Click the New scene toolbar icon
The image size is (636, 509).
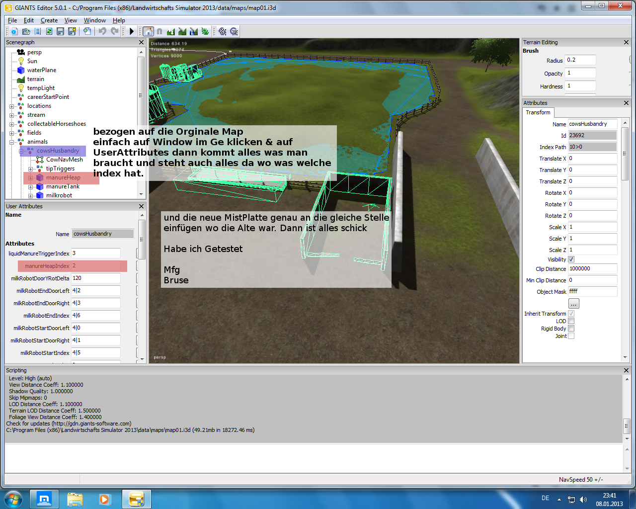click(x=14, y=31)
